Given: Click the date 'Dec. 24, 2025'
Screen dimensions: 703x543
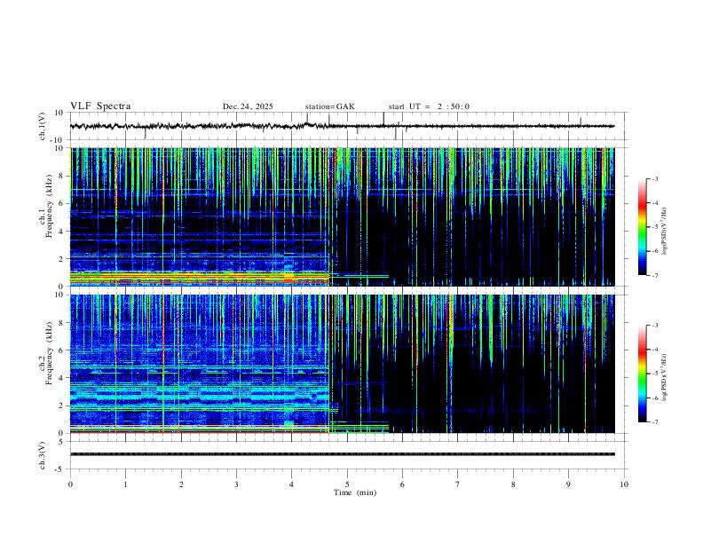Looking at the screenshot, I should click(x=248, y=106).
